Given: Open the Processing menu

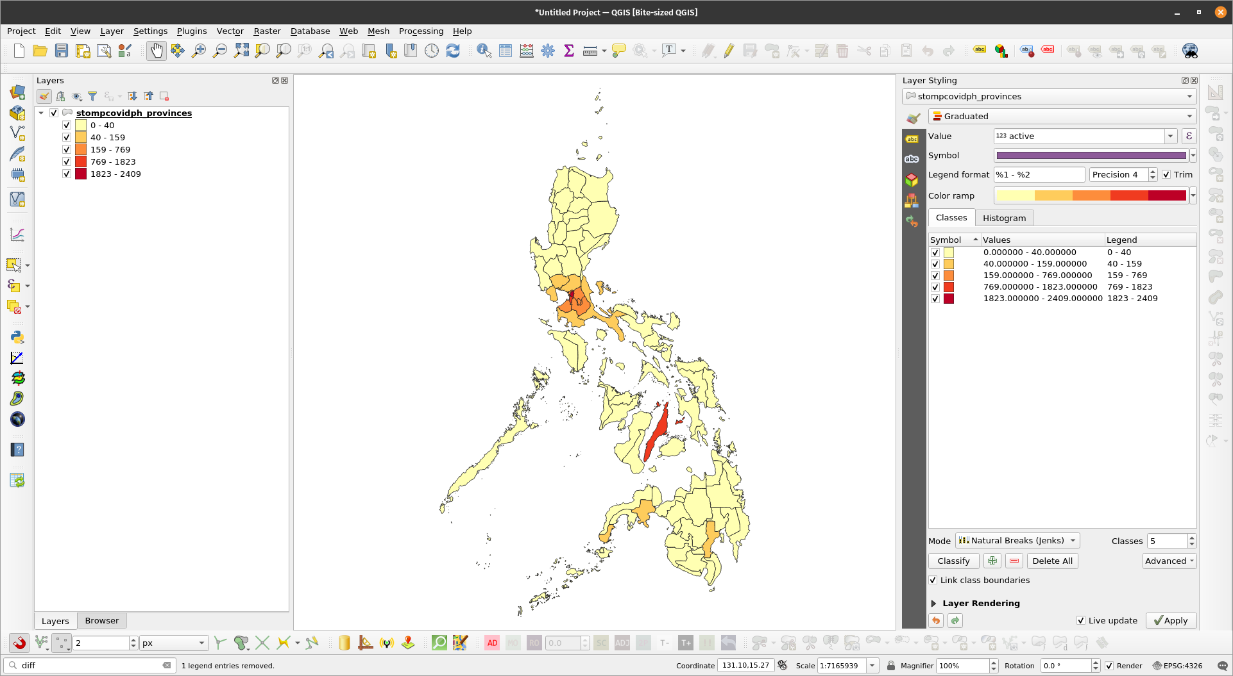Looking at the screenshot, I should pyautogui.click(x=421, y=31).
